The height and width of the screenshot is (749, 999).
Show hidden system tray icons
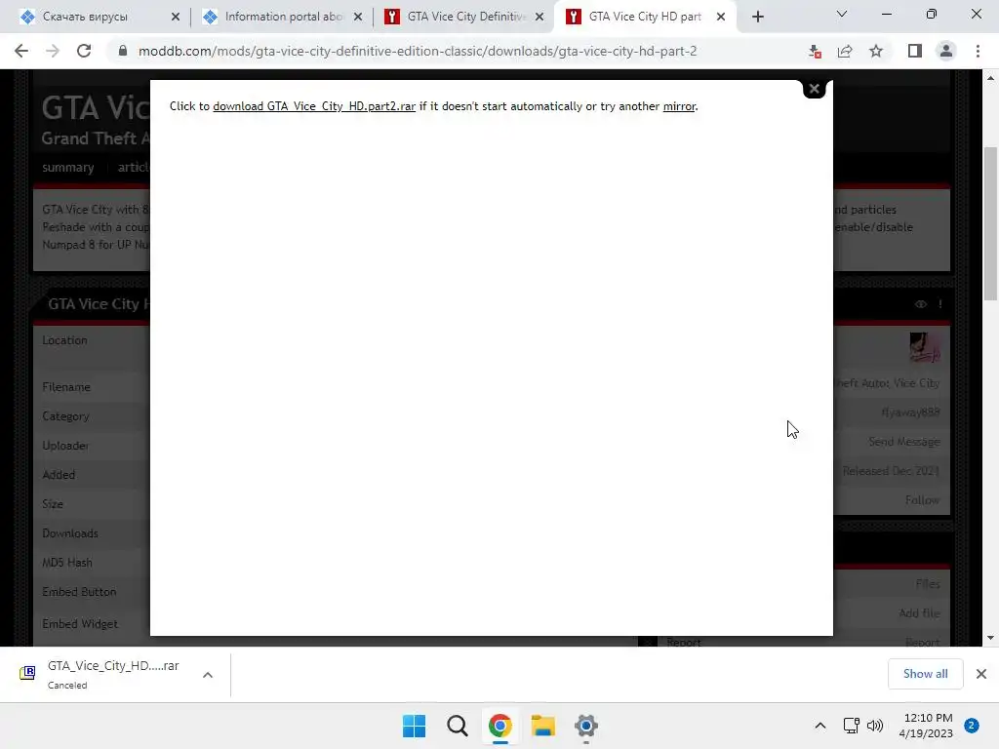(820, 726)
